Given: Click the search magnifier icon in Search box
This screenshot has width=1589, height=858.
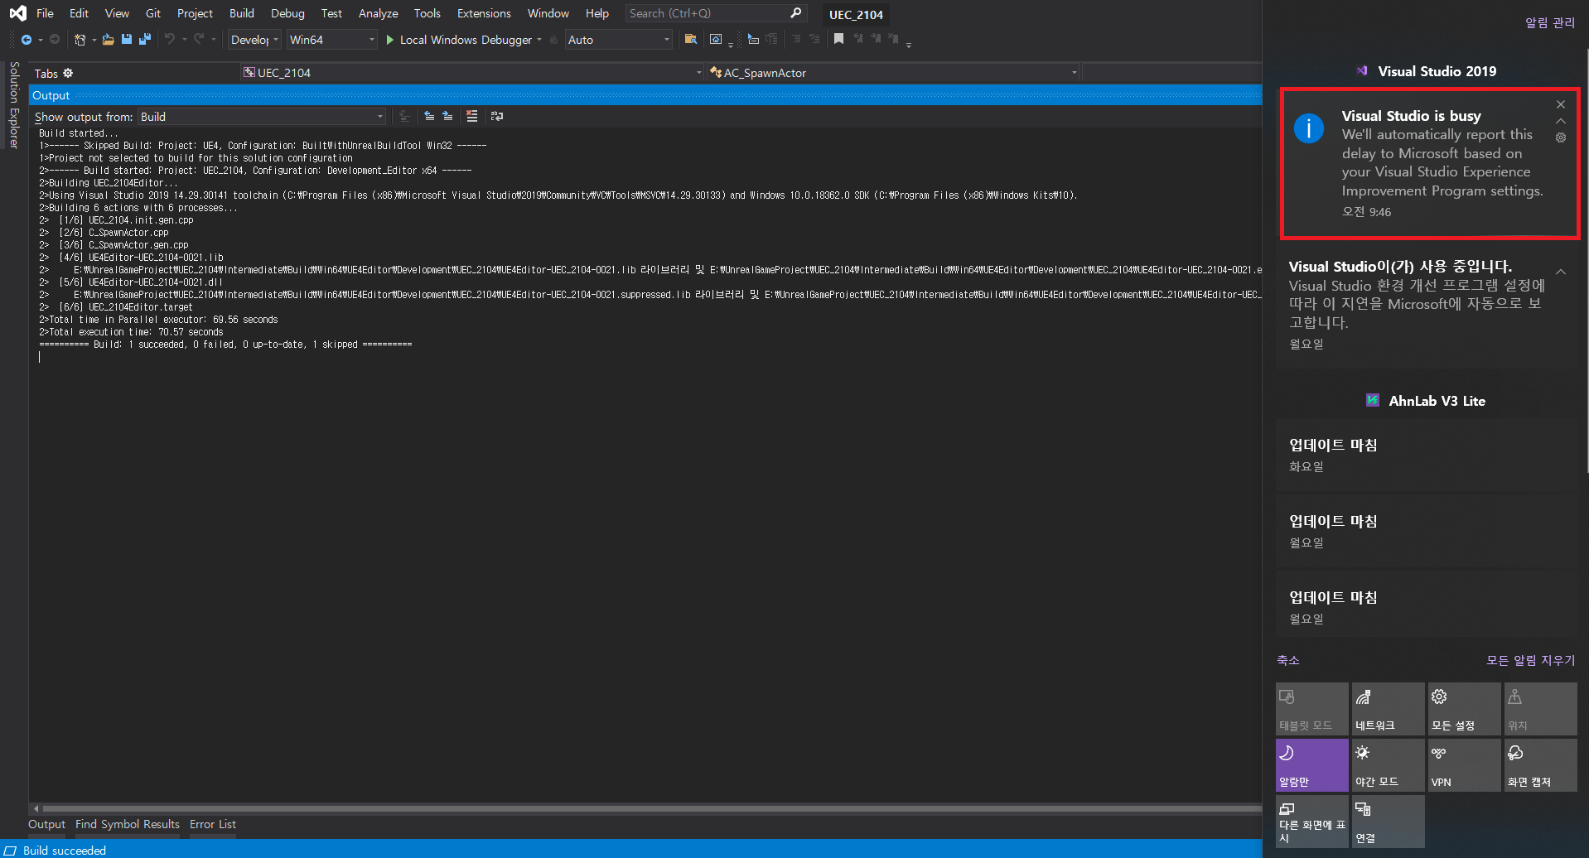Looking at the screenshot, I should click(795, 12).
